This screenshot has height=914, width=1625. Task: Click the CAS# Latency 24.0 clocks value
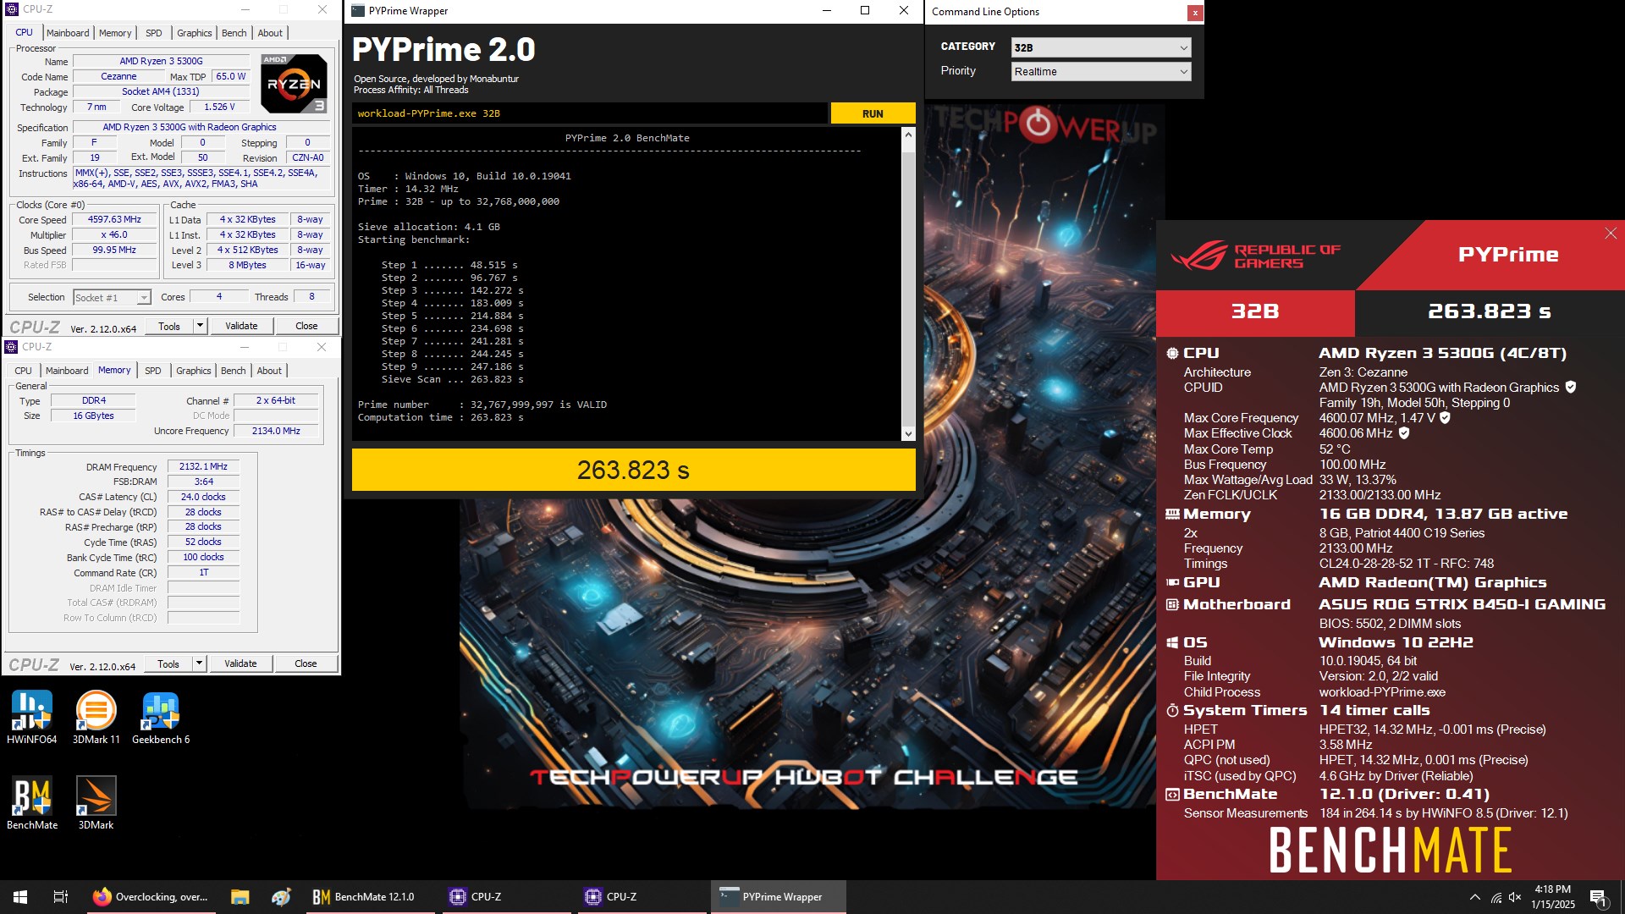pyautogui.click(x=203, y=497)
